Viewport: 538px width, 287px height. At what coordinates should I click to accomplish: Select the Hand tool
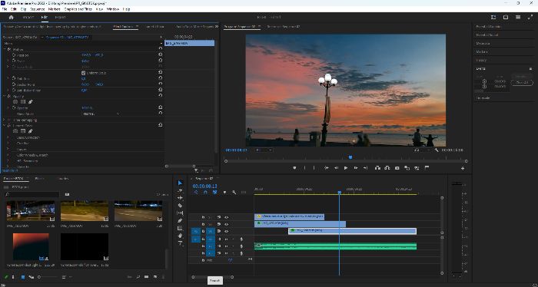(180, 236)
